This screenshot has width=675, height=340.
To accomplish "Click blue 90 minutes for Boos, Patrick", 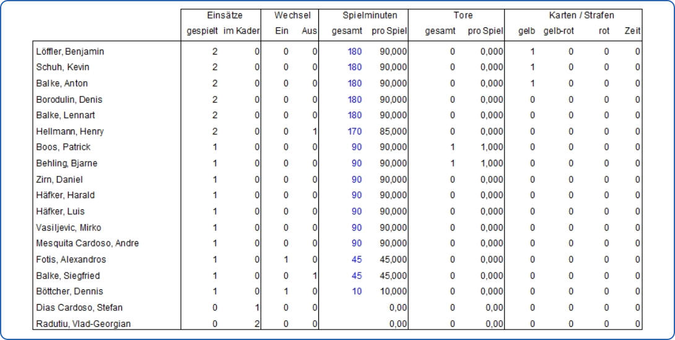I will pos(357,147).
